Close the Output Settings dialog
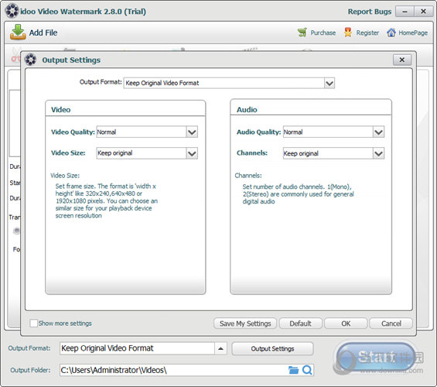Screen dimensions: 437x387 [402, 60]
